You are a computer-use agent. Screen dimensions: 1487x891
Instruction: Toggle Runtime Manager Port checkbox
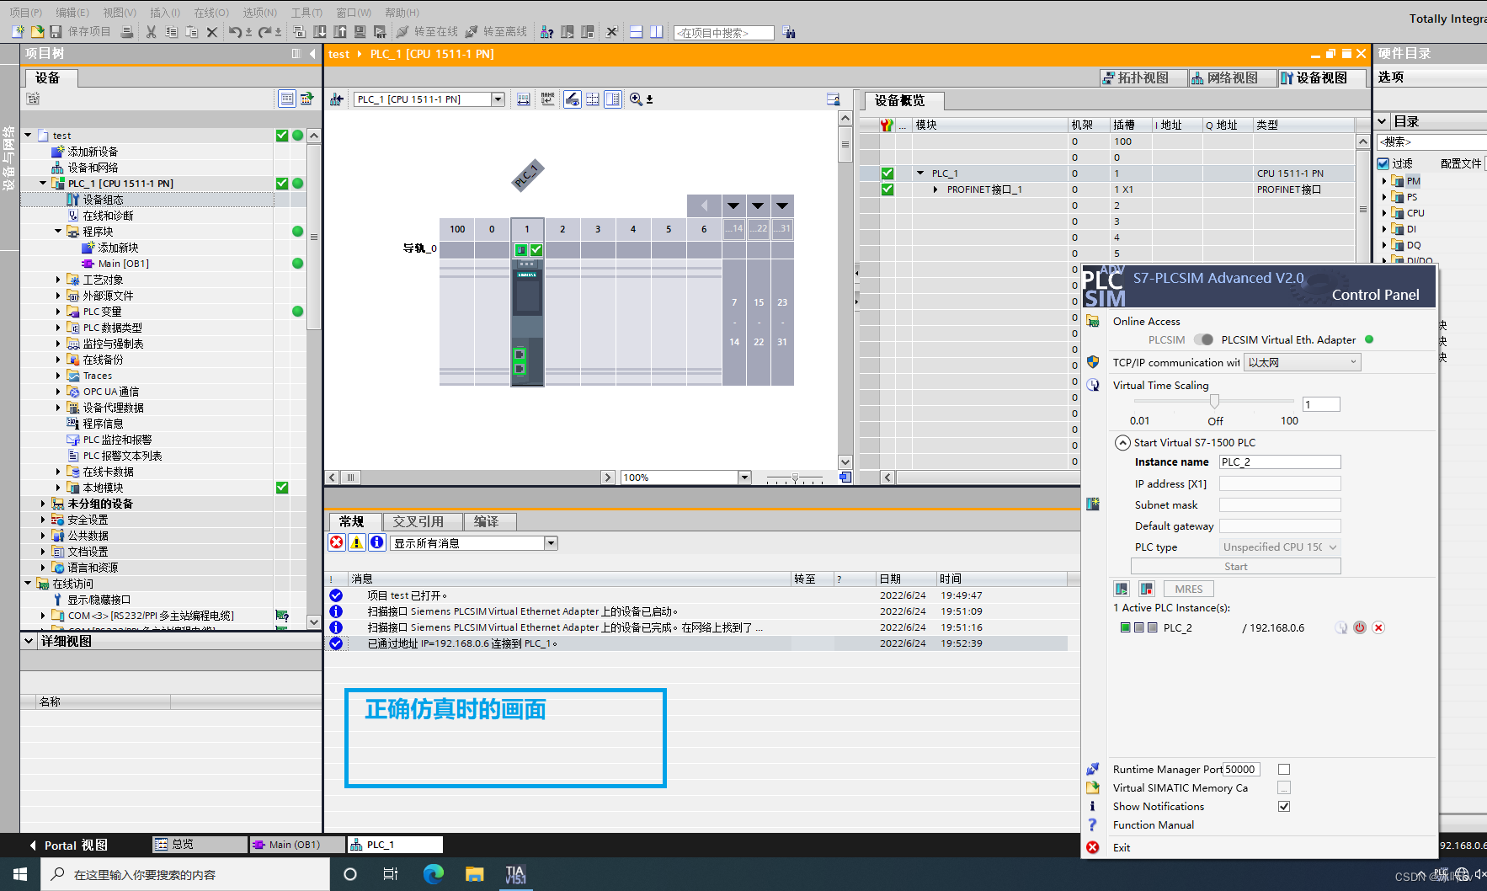pos(1284,770)
